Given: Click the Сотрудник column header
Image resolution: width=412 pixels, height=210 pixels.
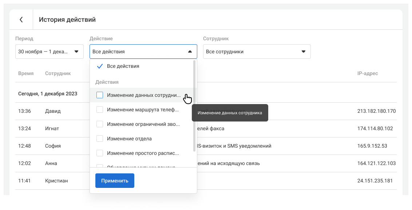Looking at the screenshot, I should [x=58, y=74].
